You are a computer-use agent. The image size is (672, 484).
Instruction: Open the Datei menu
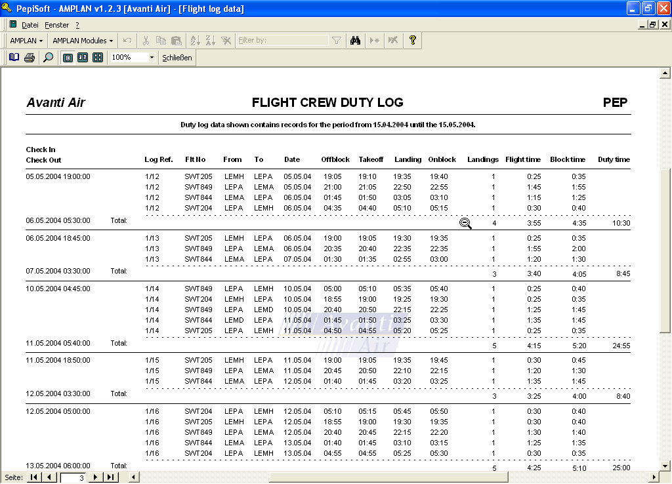[30, 25]
